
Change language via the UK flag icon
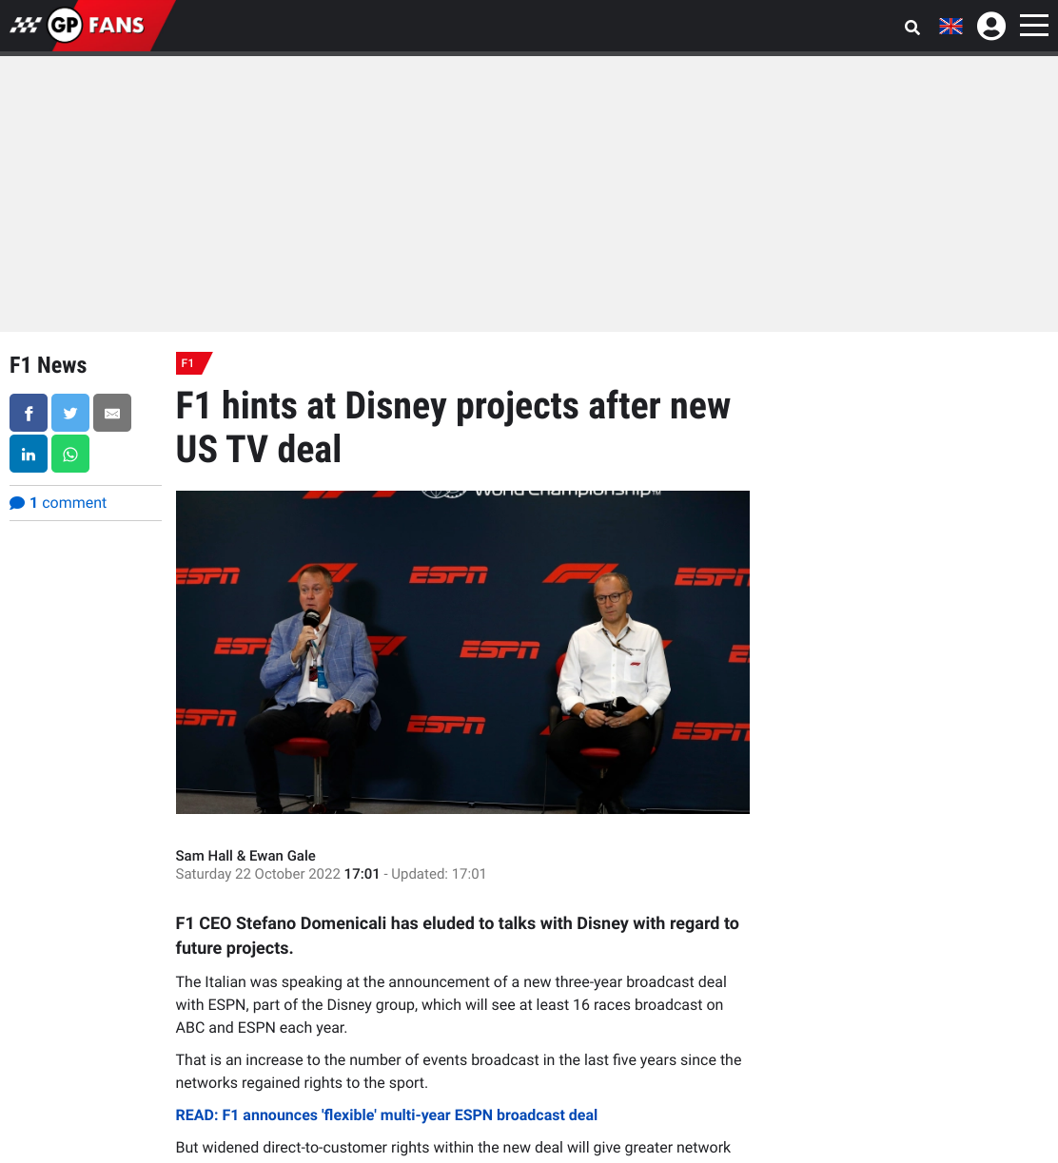tap(950, 27)
